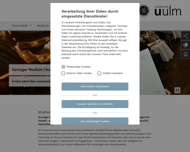Click the uulm wordmark logo
190x152 pixels.
tap(168, 10)
